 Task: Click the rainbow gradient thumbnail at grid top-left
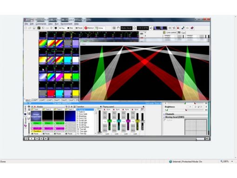(43, 44)
